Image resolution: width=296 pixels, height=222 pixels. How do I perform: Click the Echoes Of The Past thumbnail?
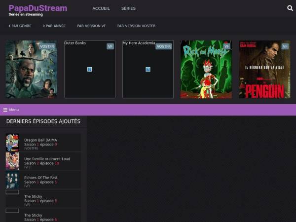[12, 180]
